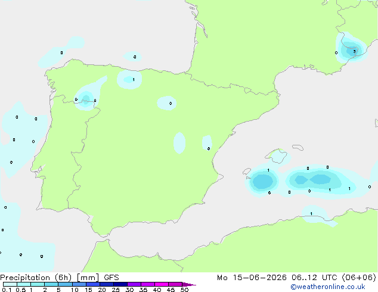Click the purple arrow tip past 50 on legend

[189, 284]
